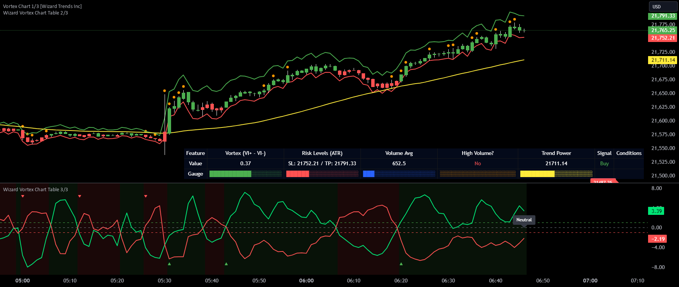Click the Neutral label in oscillator pane
This screenshot has width=679, height=287.
[524, 220]
